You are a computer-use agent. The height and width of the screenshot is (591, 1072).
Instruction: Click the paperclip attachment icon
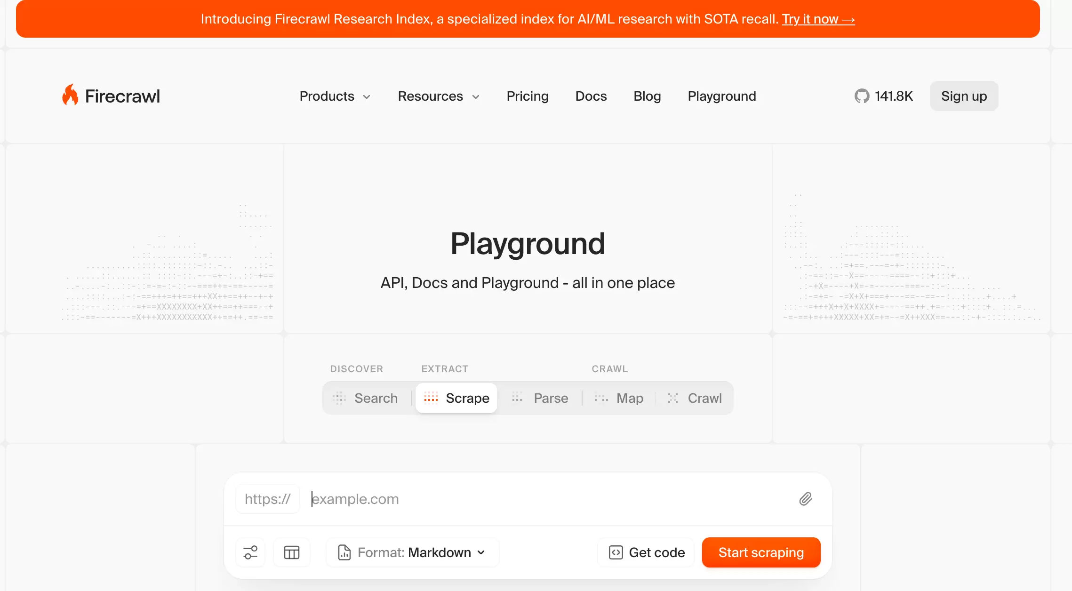tap(806, 499)
